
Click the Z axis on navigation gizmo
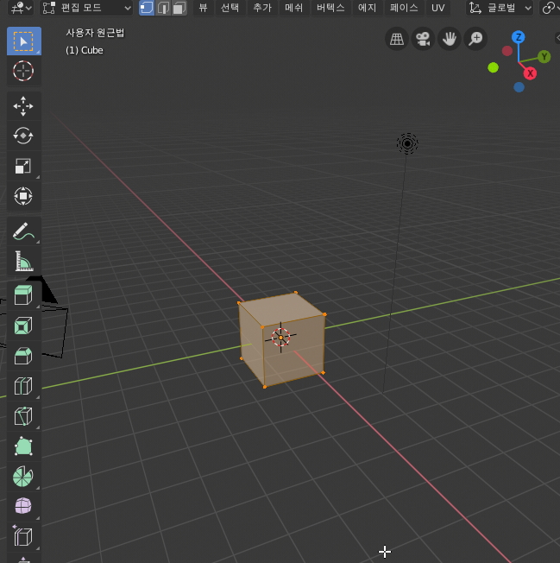click(x=519, y=37)
